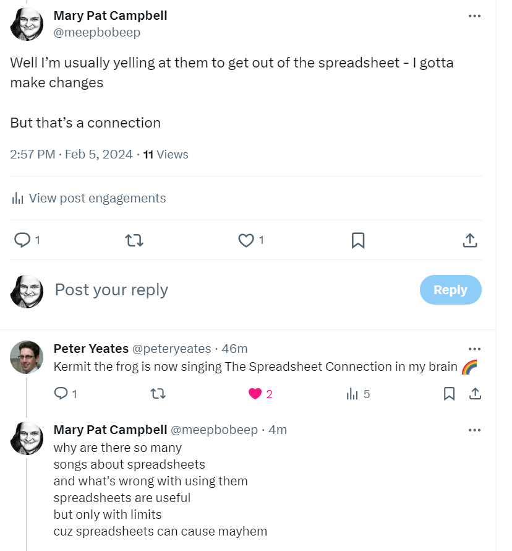Repost the main spreadsheet post

pyautogui.click(x=134, y=240)
